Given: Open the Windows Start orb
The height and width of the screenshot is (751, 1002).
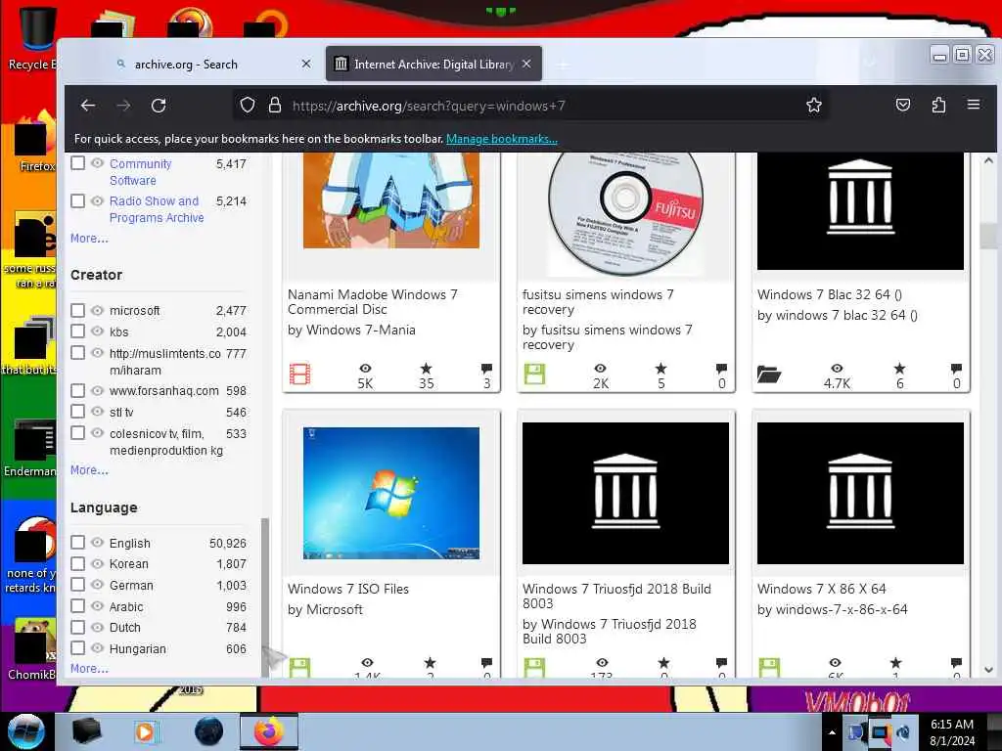Looking at the screenshot, I should tap(26, 731).
